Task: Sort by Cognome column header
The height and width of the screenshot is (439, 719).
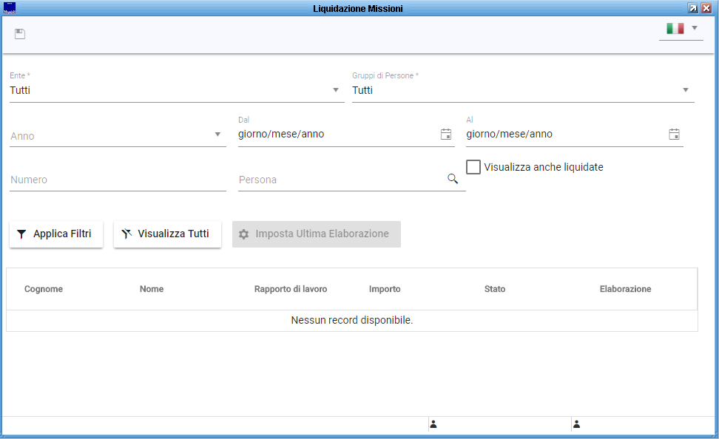Action: 44,289
